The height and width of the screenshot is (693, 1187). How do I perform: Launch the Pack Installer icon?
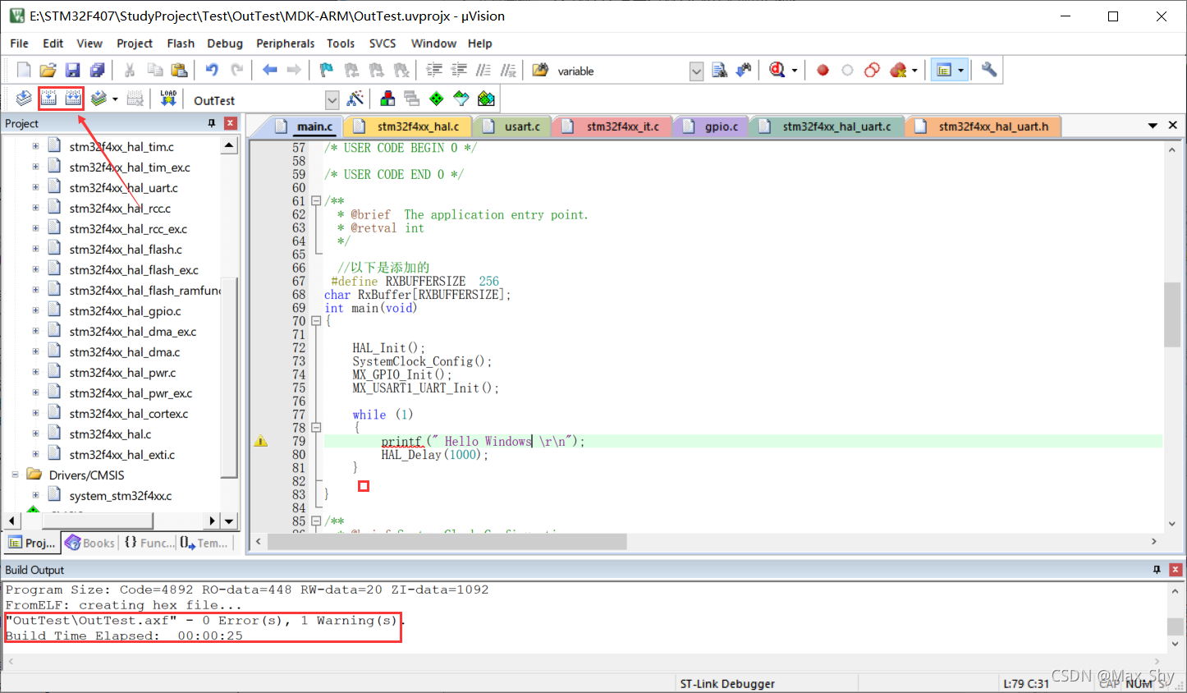(x=486, y=99)
